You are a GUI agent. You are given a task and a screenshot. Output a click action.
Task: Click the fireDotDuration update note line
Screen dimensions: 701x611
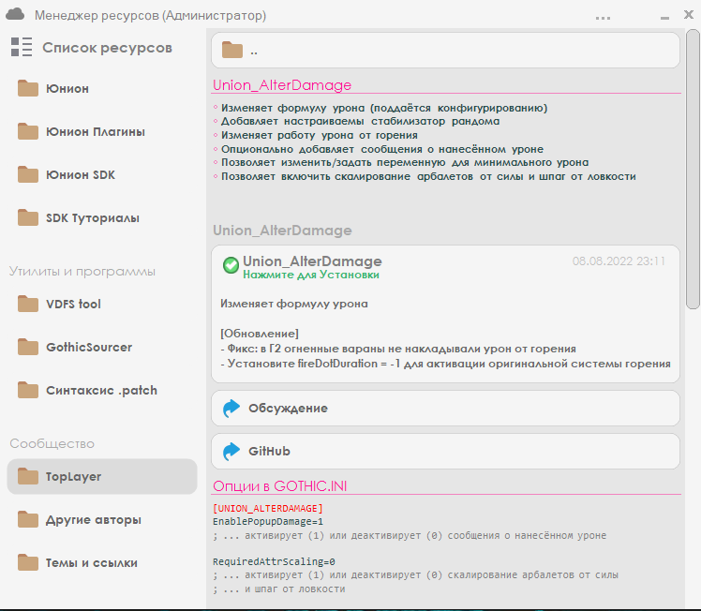[x=445, y=364]
